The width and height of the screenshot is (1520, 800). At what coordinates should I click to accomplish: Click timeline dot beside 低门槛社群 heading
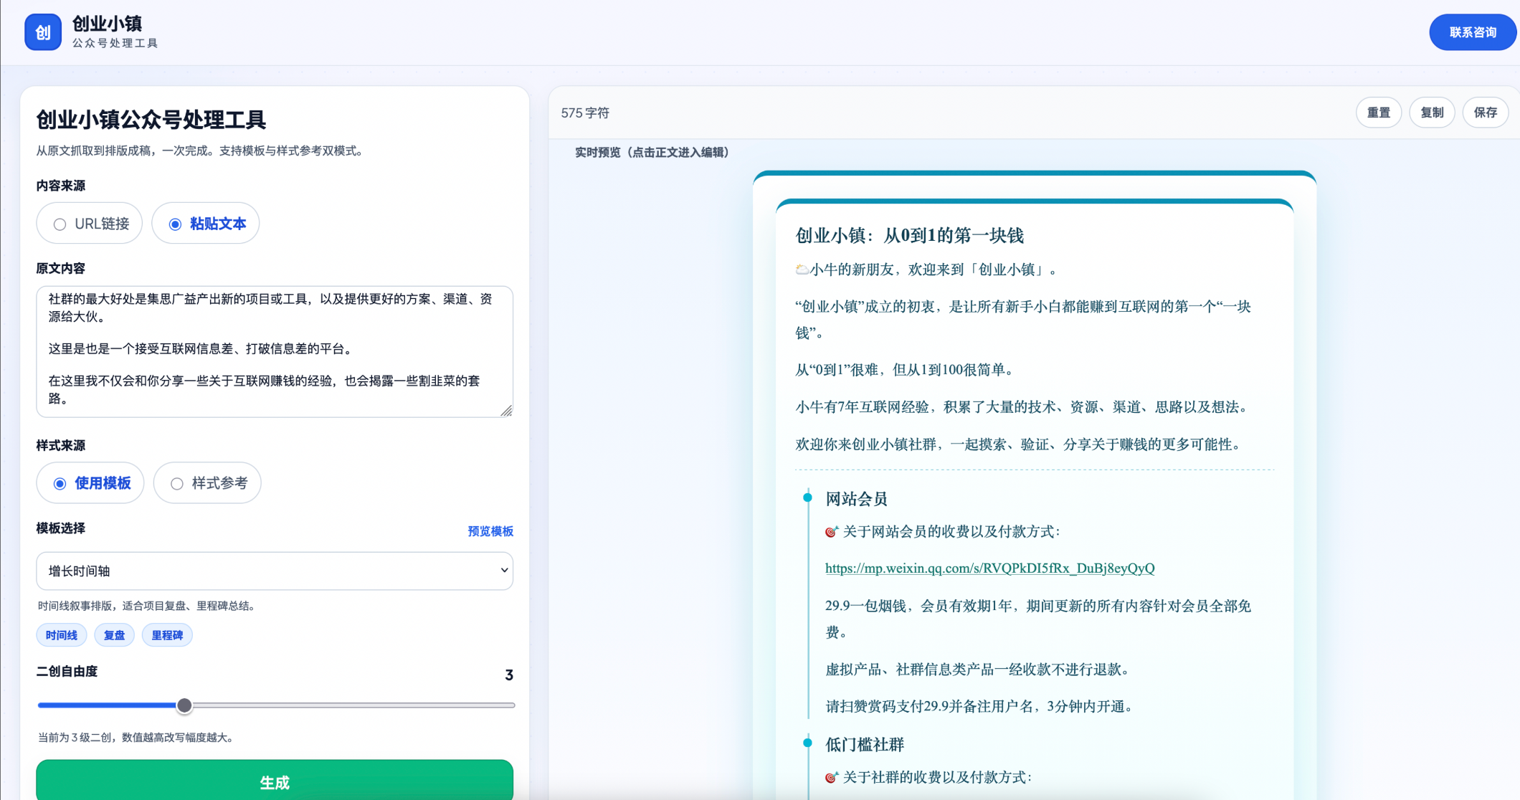807,743
